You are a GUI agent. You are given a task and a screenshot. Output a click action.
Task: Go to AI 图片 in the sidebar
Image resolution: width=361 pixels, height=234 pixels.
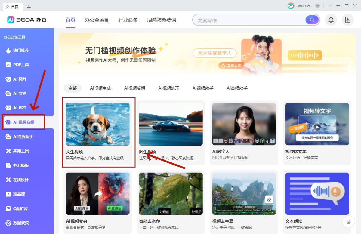[16, 79]
